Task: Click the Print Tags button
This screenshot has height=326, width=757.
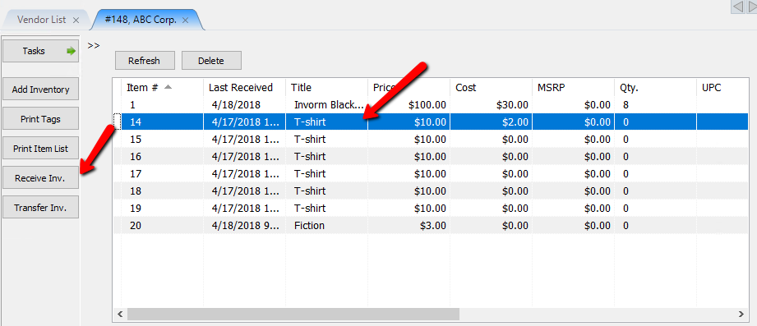Action: 40,119
